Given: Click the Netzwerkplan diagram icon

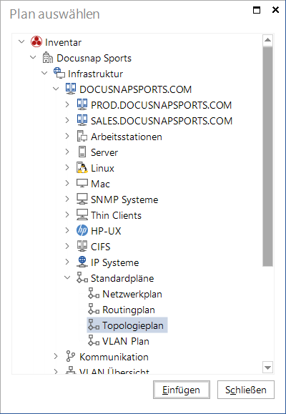Looking at the screenshot, I should [x=94, y=293].
